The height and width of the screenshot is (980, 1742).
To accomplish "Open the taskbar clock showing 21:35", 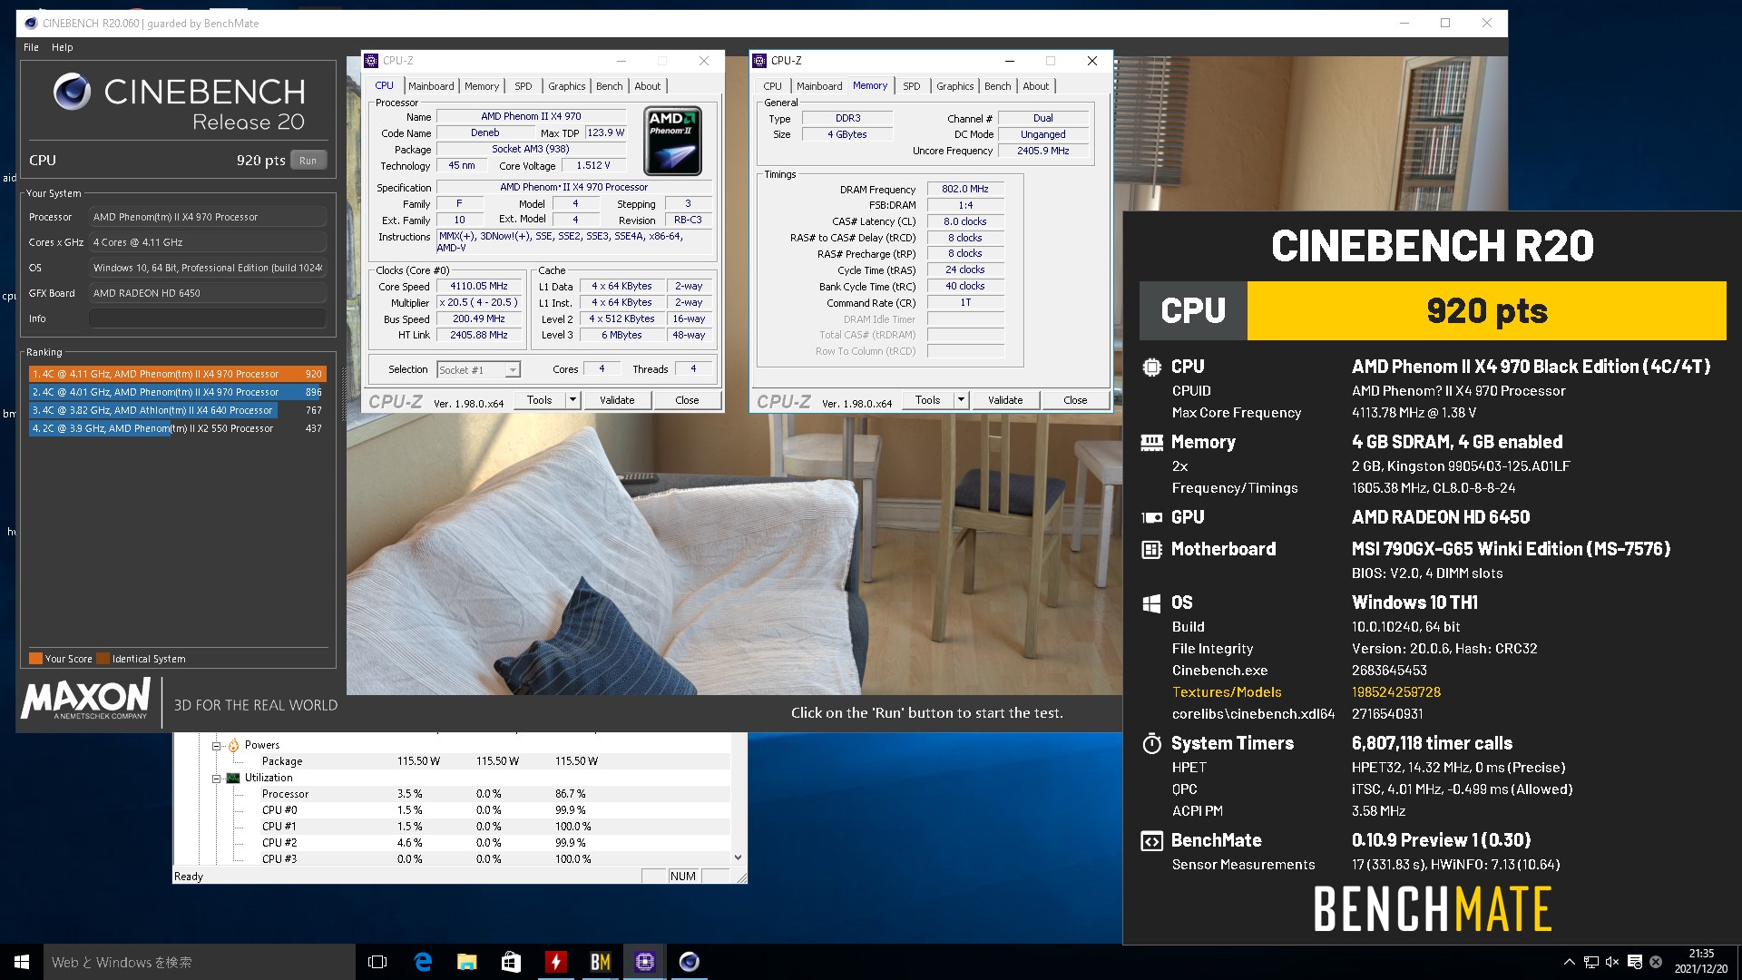I will pyautogui.click(x=1701, y=962).
